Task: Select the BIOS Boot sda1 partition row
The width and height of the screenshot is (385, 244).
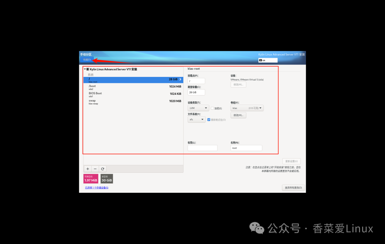Action: click(133, 95)
